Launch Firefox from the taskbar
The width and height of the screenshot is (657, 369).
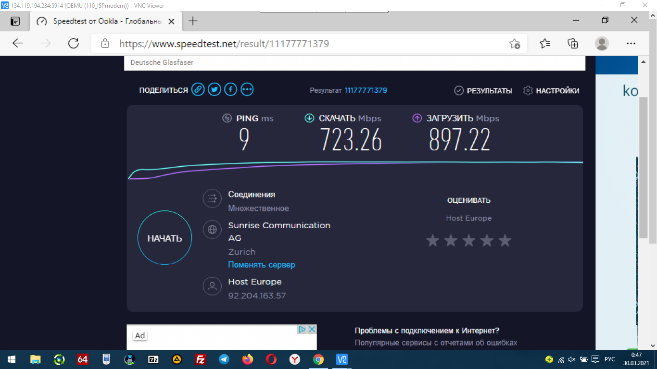(248, 359)
